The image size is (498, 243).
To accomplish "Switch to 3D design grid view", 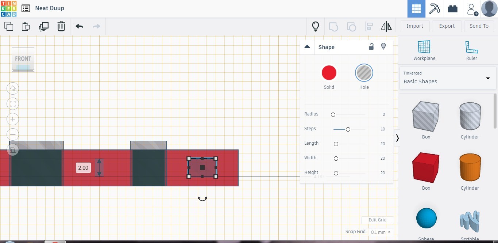I will click(416, 9).
